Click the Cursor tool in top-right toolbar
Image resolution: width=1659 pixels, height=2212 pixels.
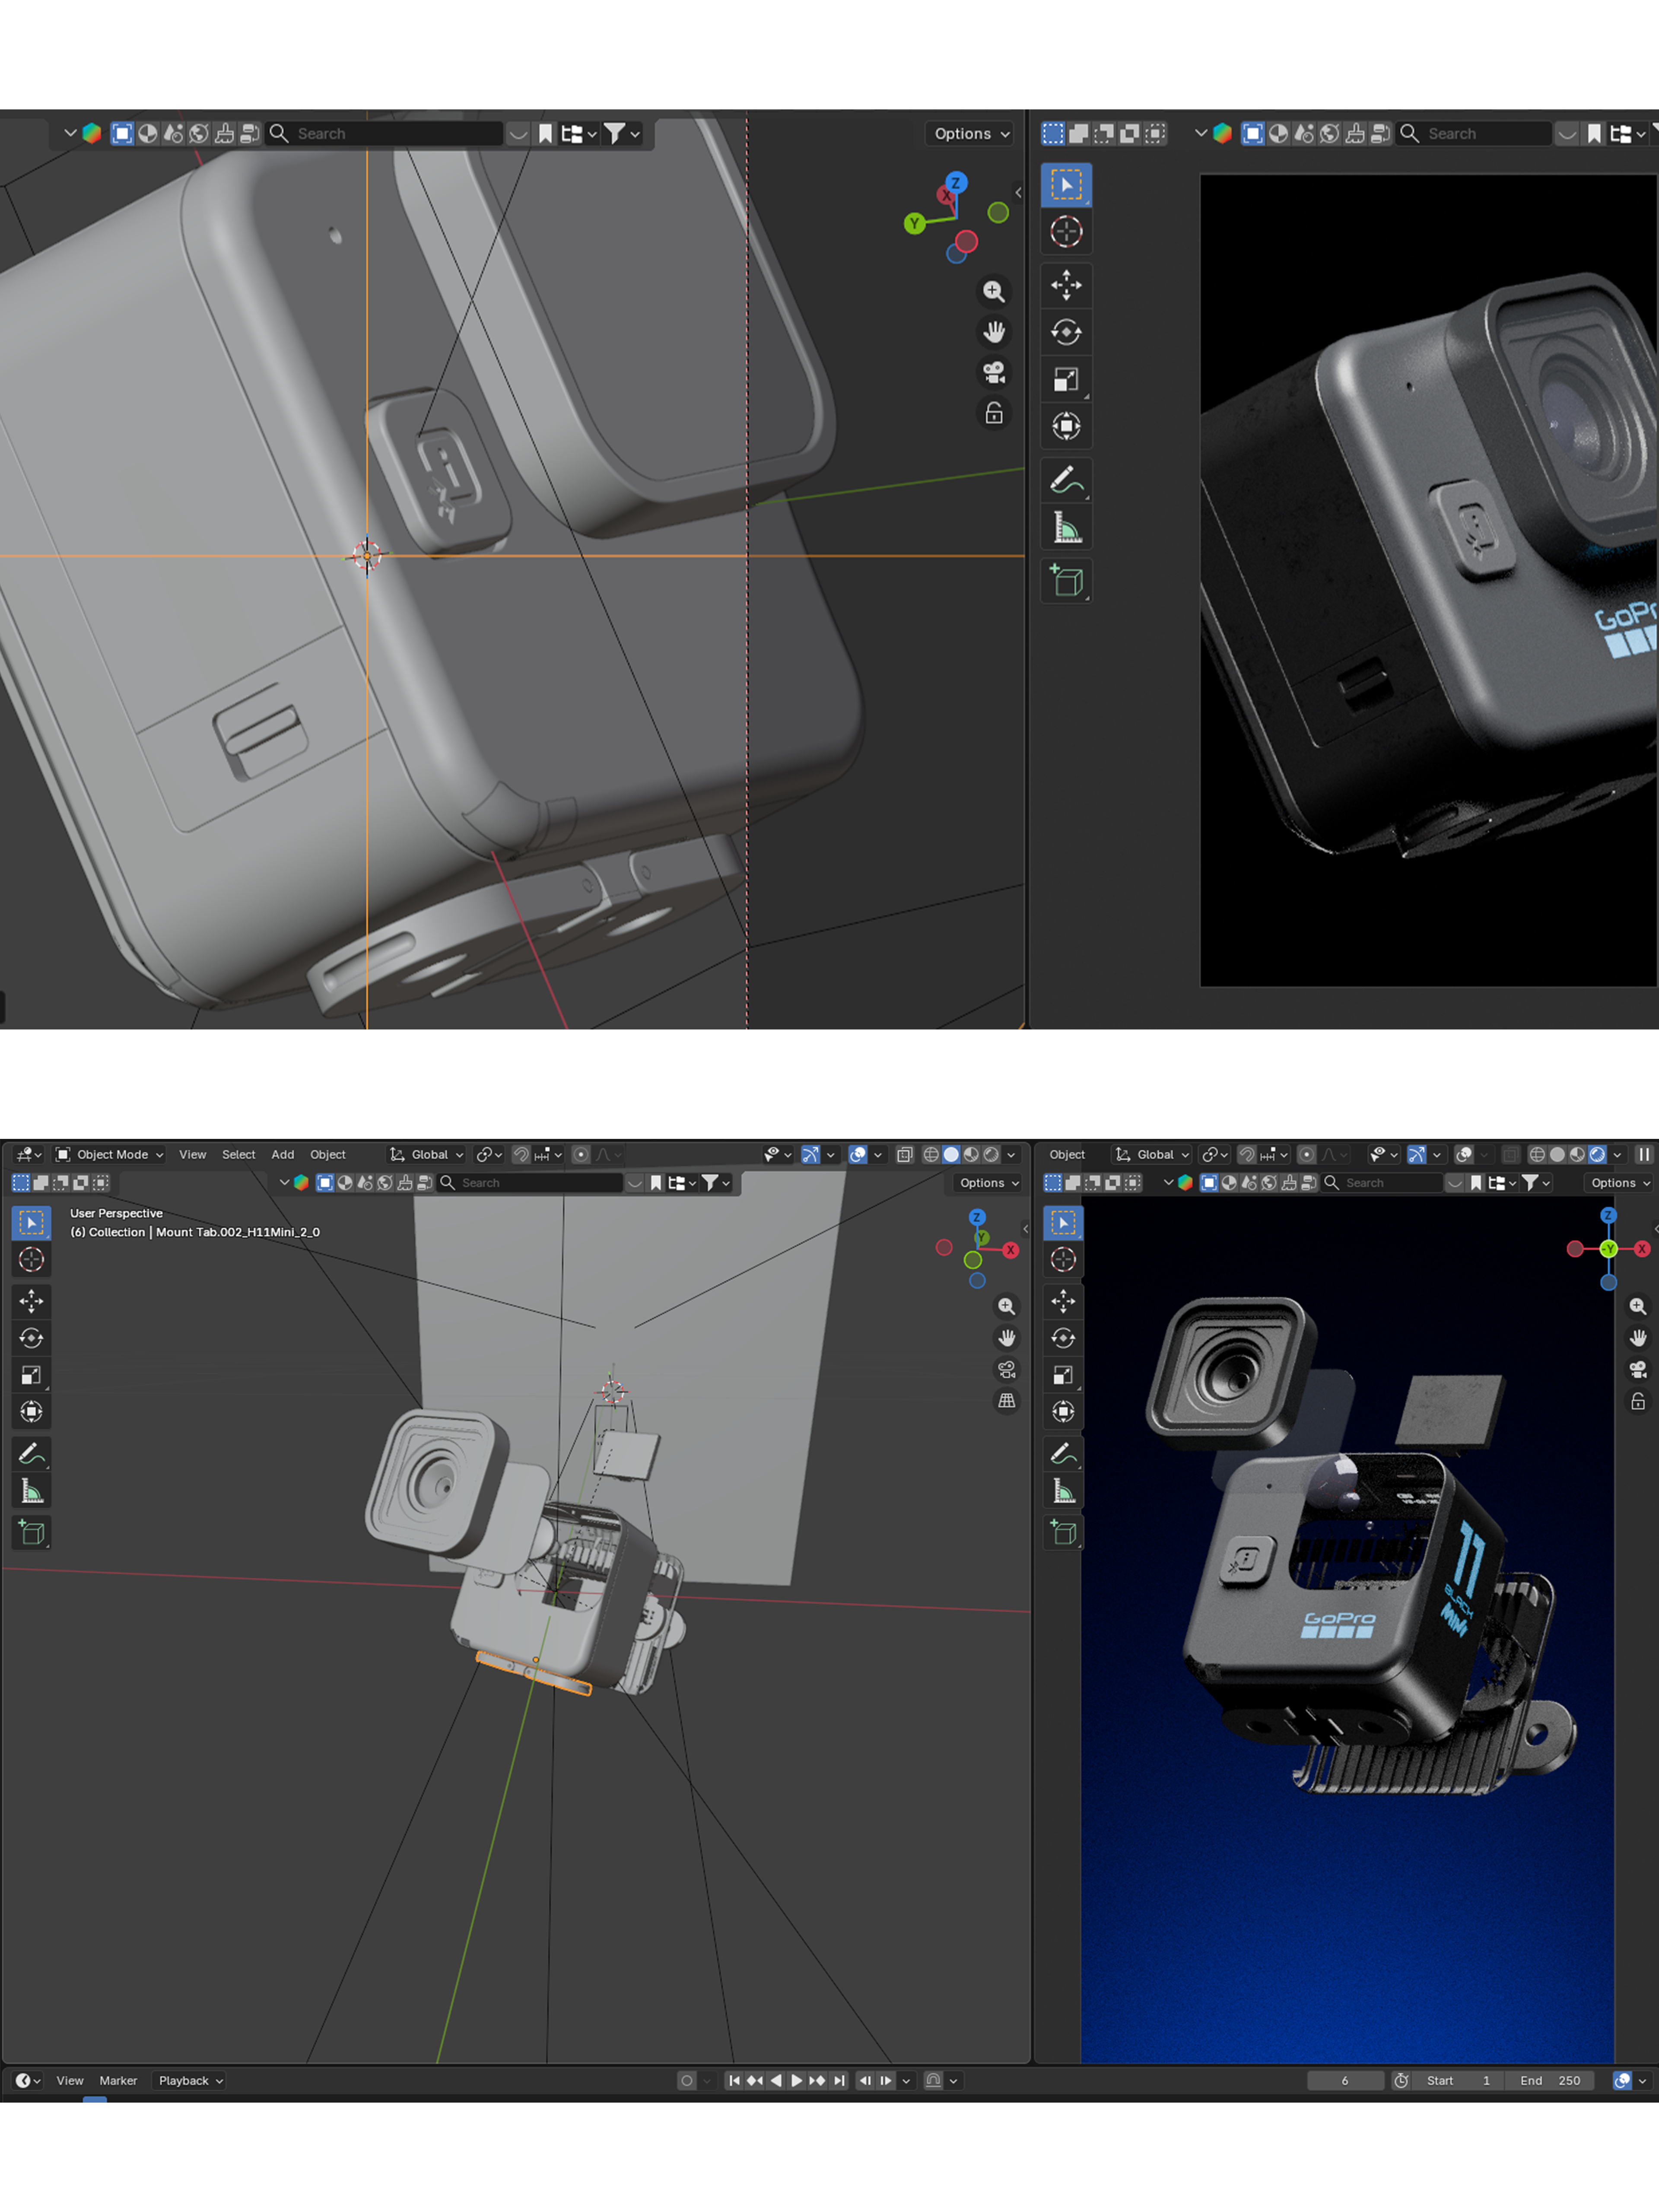coord(1066,232)
